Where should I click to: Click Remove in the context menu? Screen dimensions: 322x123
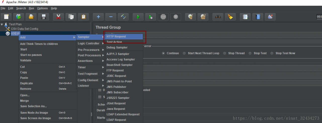click(x=48, y=89)
